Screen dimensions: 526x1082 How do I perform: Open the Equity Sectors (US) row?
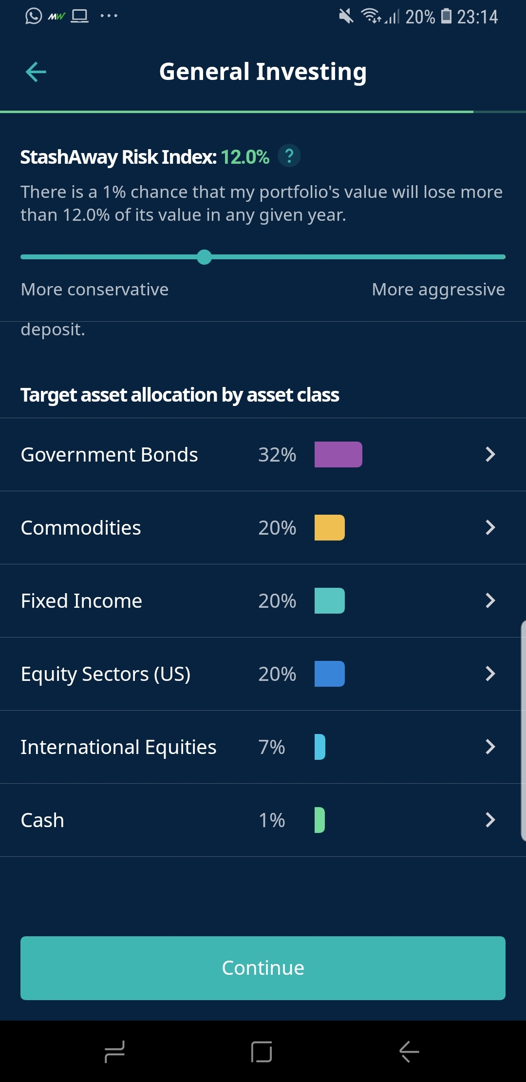[263, 674]
